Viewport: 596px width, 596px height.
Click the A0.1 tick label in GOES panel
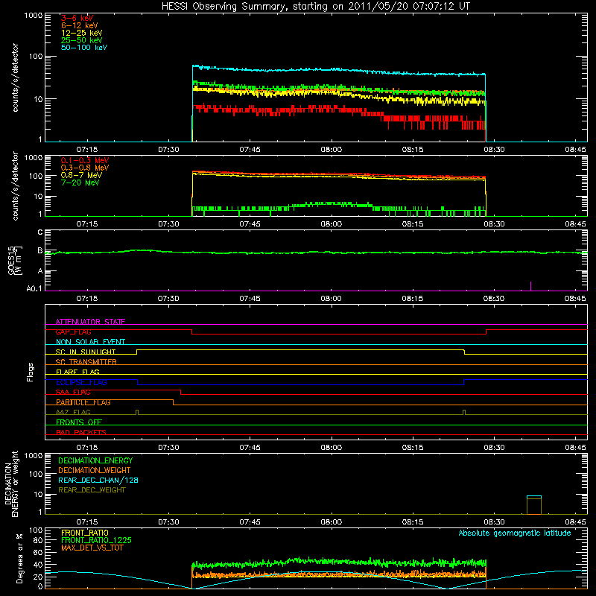click(34, 289)
